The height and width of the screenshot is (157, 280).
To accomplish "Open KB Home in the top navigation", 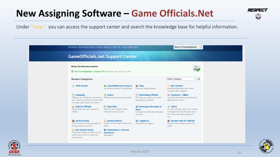I will click(x=72, y=47).
